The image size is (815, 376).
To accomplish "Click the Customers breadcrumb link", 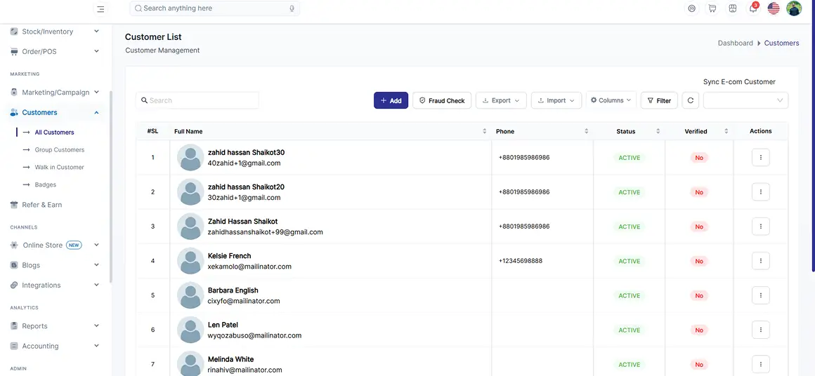I will tap(781, 43).
